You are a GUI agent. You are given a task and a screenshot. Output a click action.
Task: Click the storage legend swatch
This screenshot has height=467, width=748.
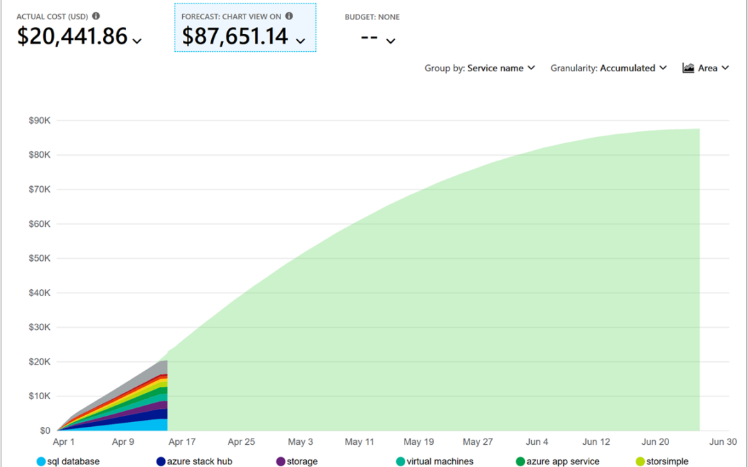pyautogui.click(x=280, y=461)
